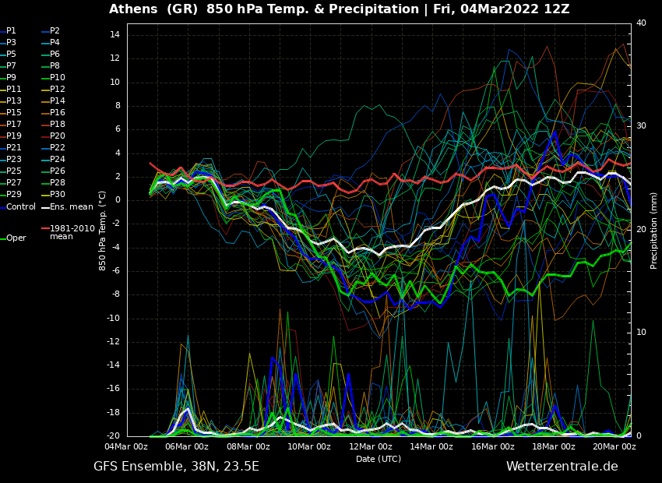662x483 pixels.
Task: Select the Ens. mean legend entry
Action: 72,207
